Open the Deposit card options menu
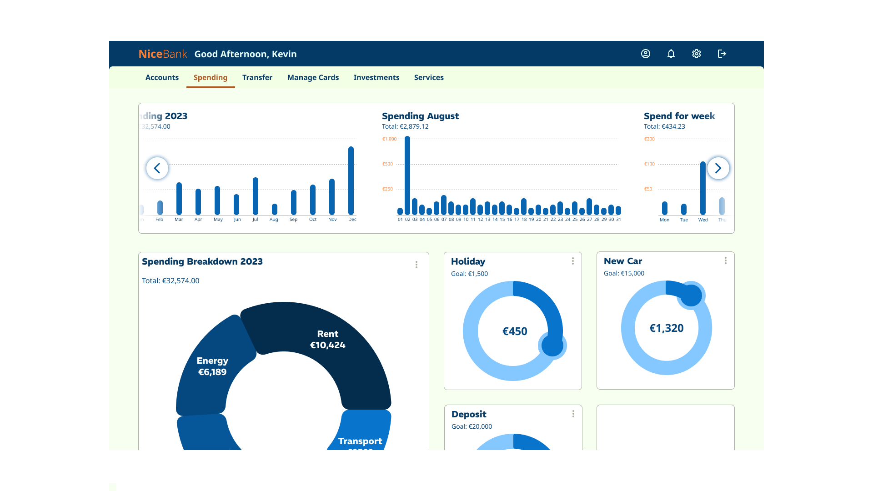The image size is (873, 491). click(572, 414)
